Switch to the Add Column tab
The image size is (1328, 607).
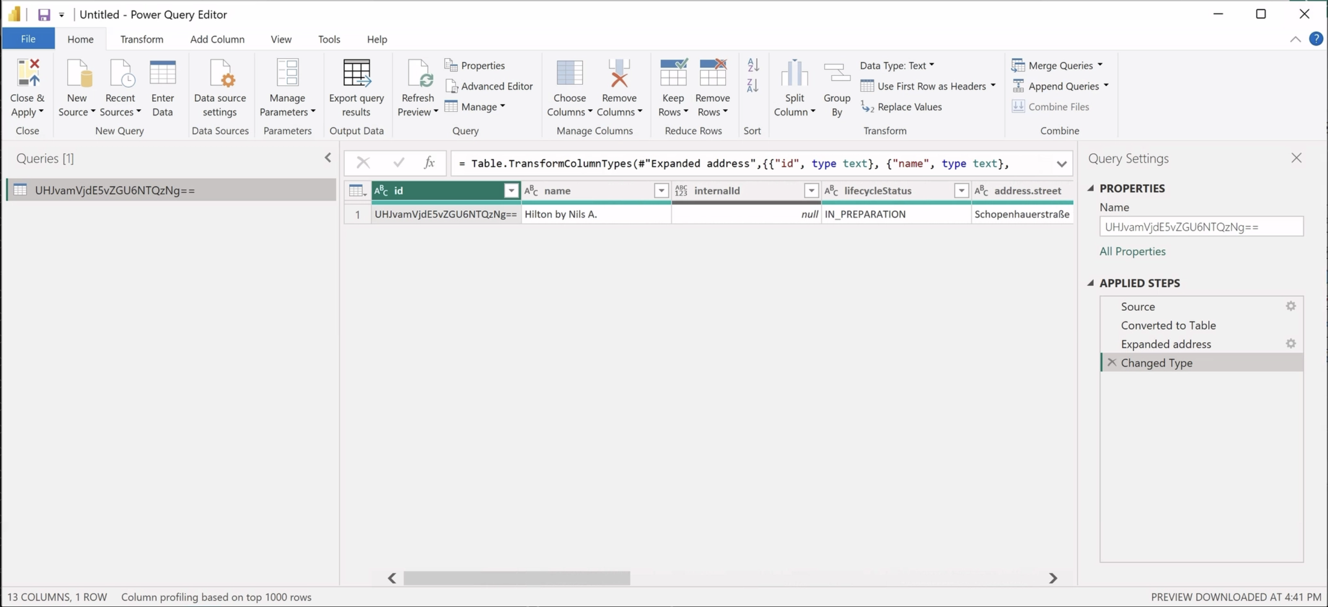point(217,39)
